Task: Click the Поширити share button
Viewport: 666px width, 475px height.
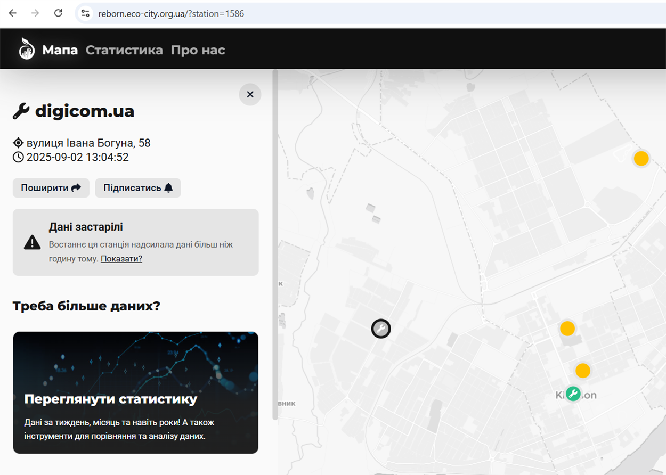Action: click(51, 188)
